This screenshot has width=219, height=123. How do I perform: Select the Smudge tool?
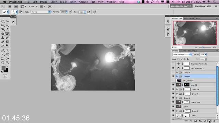(3, 45)
